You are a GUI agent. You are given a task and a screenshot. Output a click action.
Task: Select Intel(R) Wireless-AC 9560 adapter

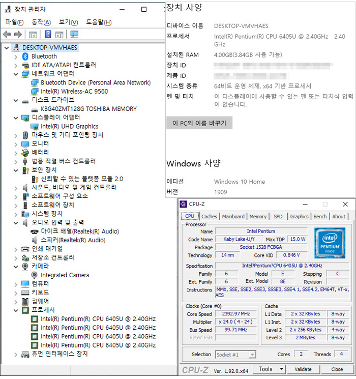point(74,92)
